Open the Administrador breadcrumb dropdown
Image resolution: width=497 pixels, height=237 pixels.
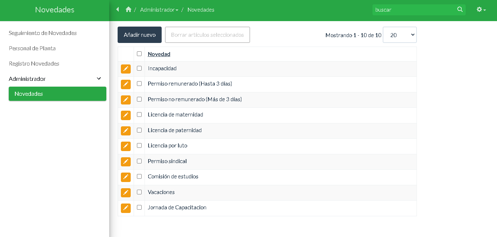(159, 10)
